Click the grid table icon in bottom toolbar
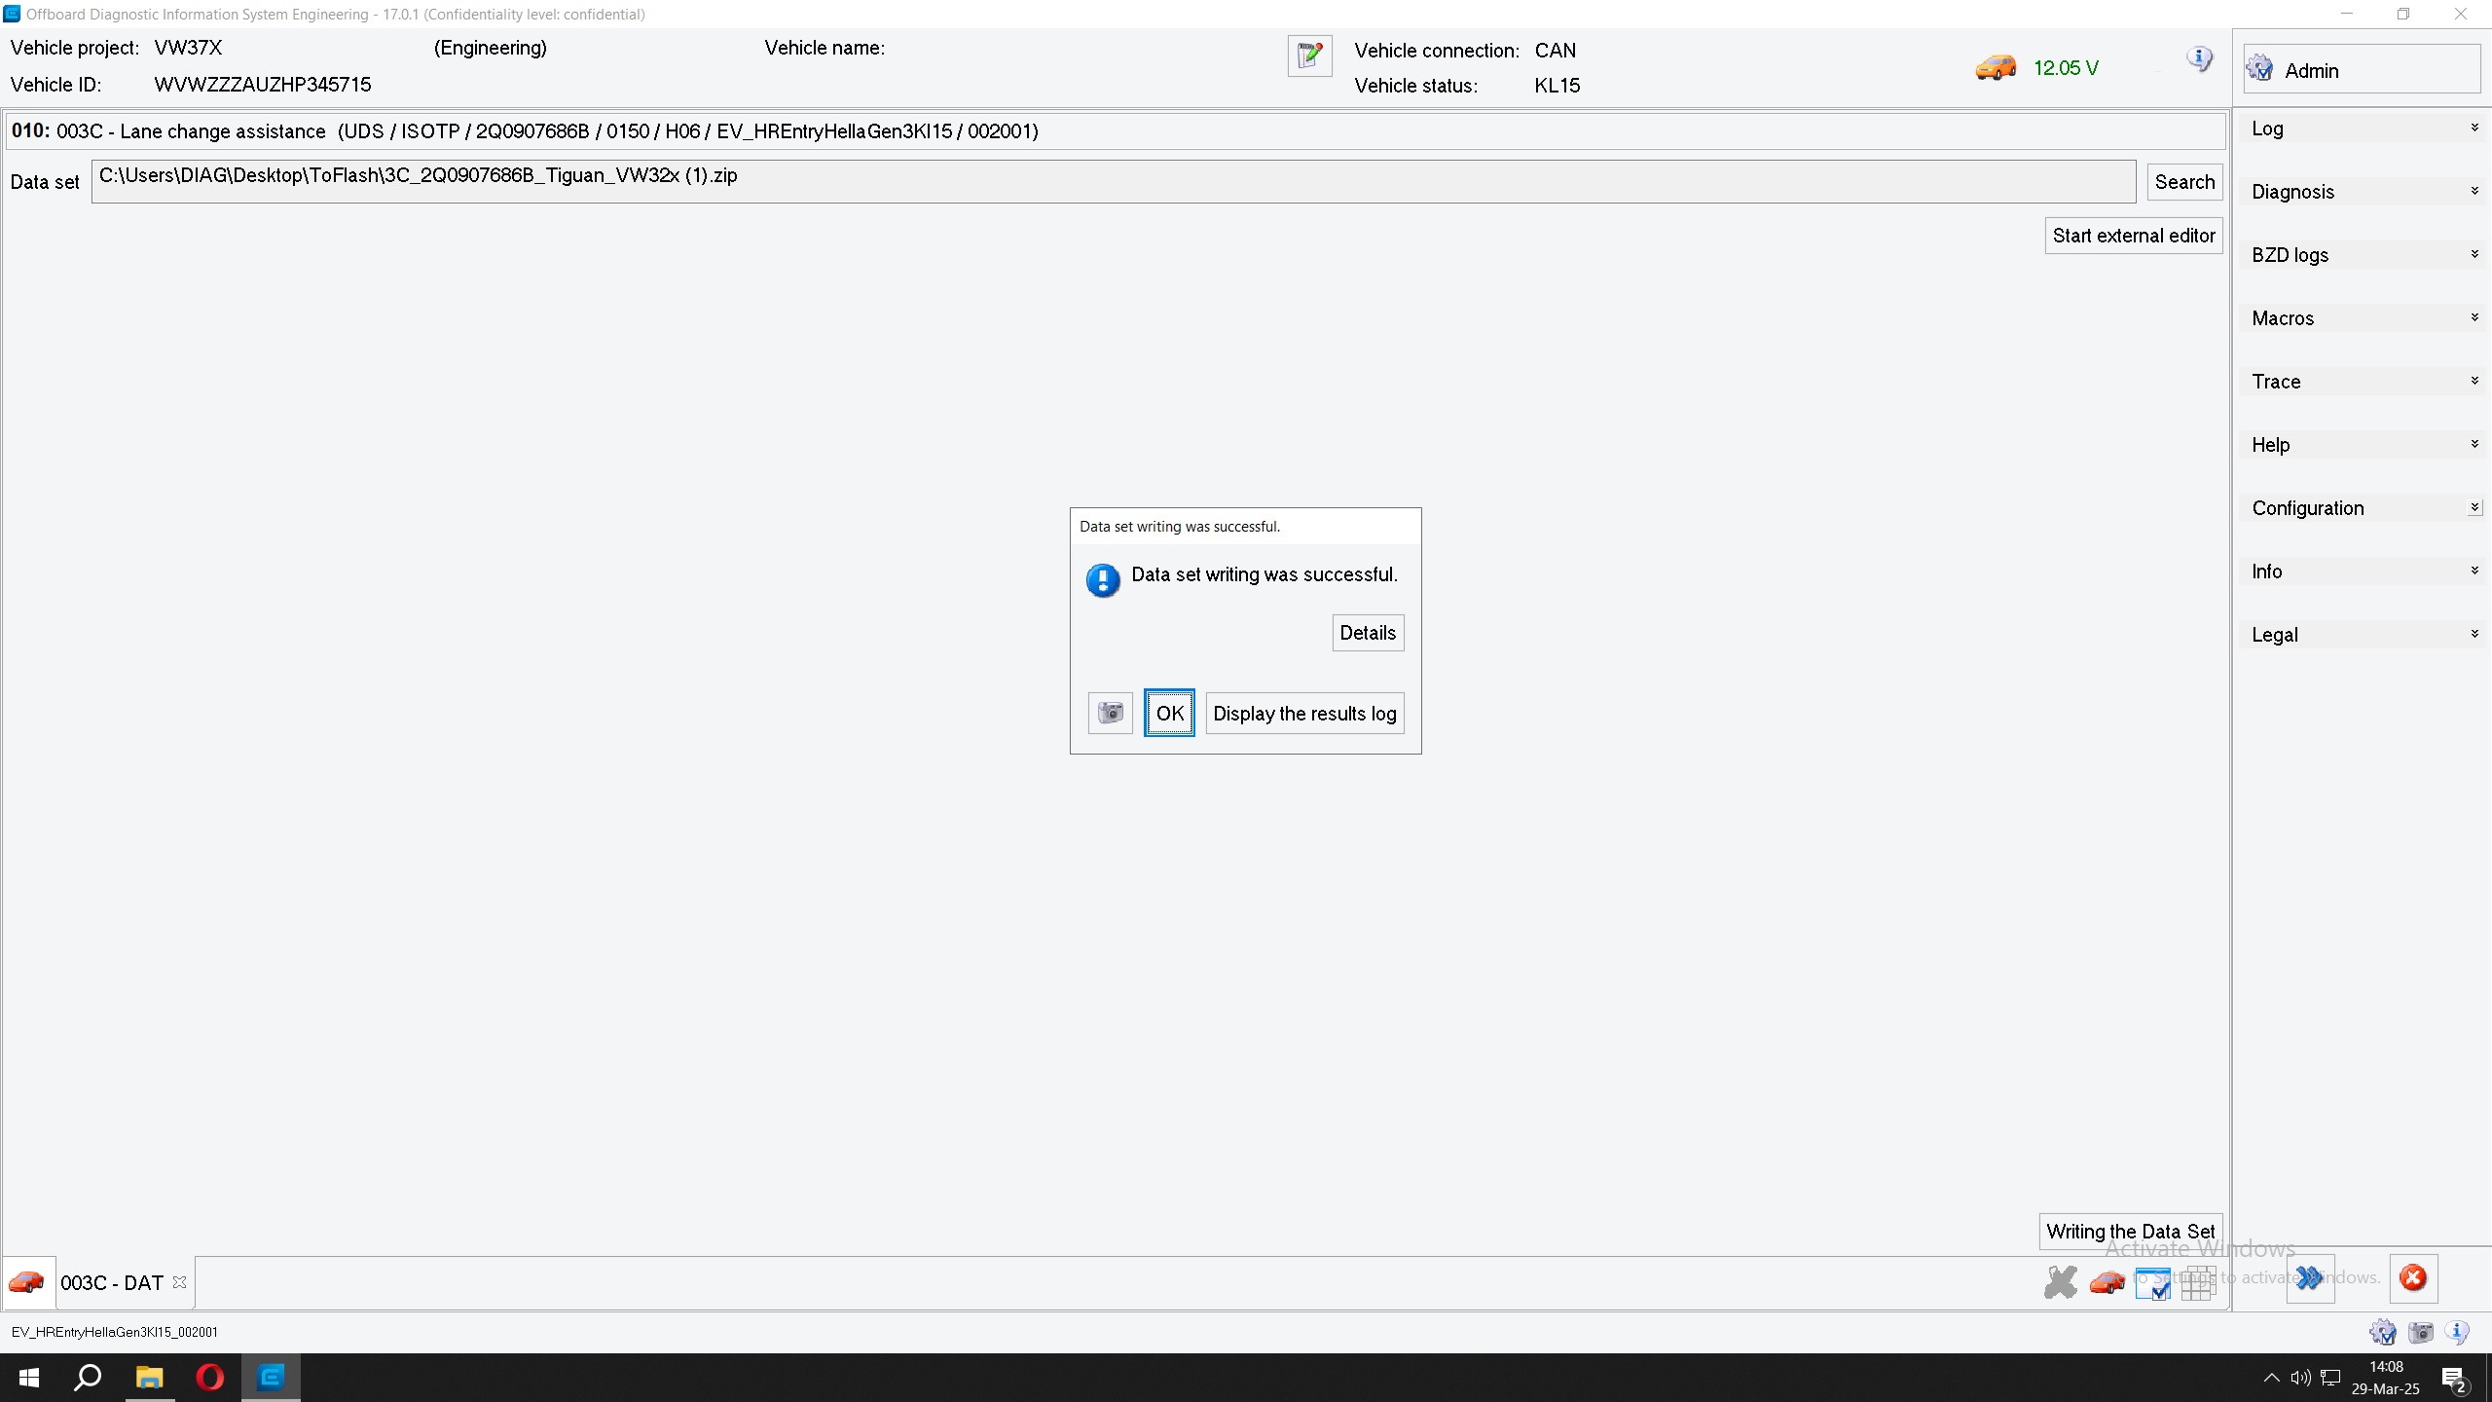This screenshot has width=2492, height=1402. 2197,1283
